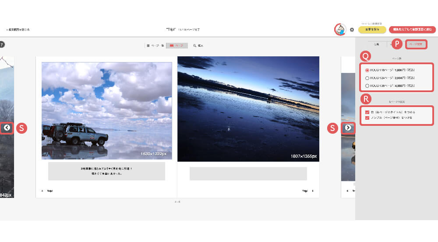
Task: Close the editing screen link
Action: [18, 30]
